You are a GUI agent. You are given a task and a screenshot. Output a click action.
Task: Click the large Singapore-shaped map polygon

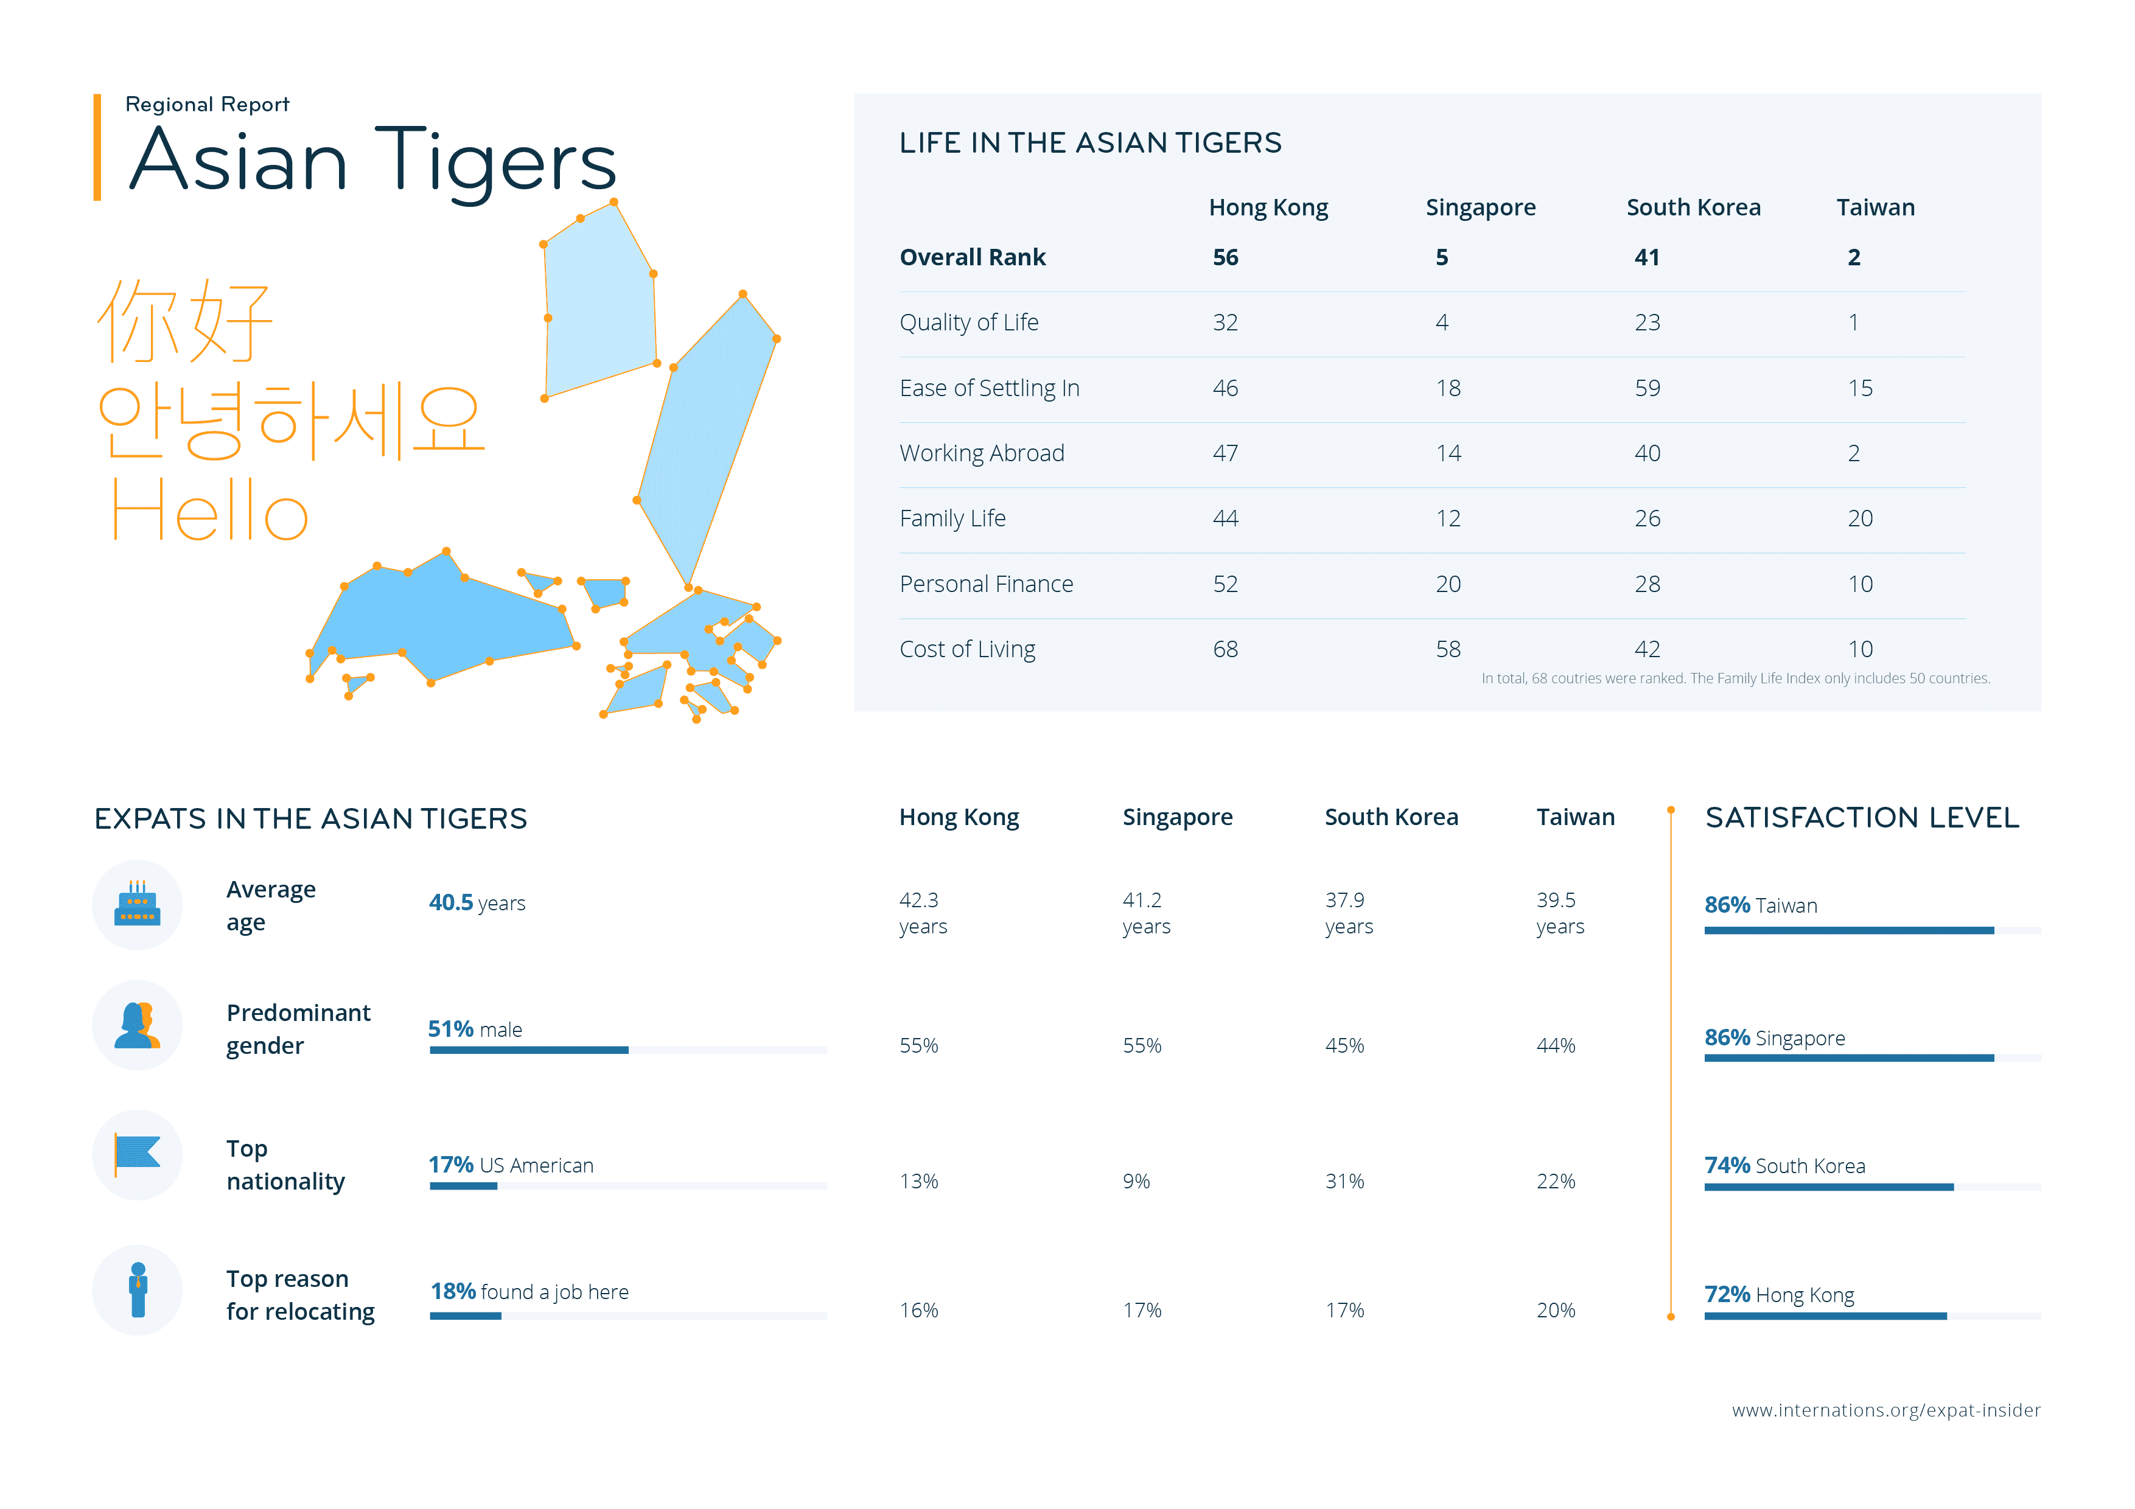(x=446, y=618)
